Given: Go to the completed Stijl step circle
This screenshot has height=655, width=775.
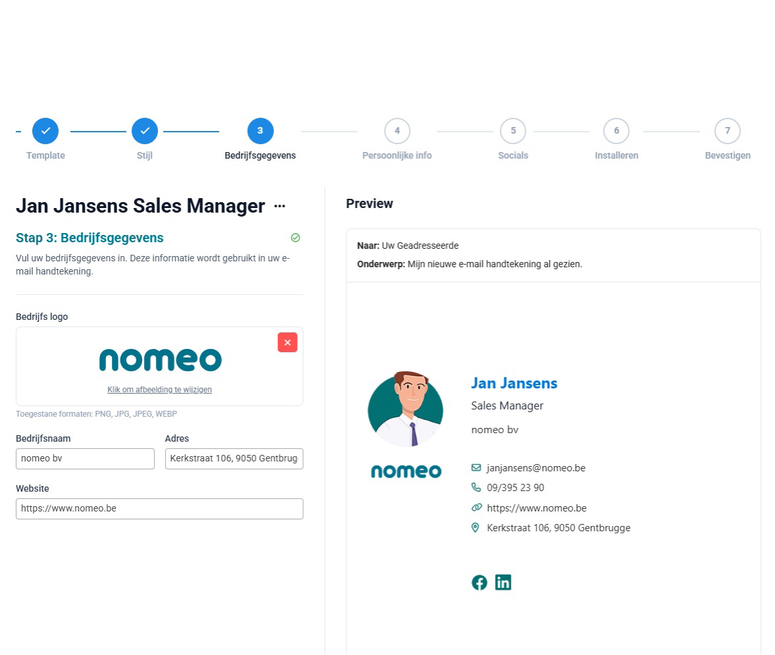Looking at the screenshot, I should (145, 131).
